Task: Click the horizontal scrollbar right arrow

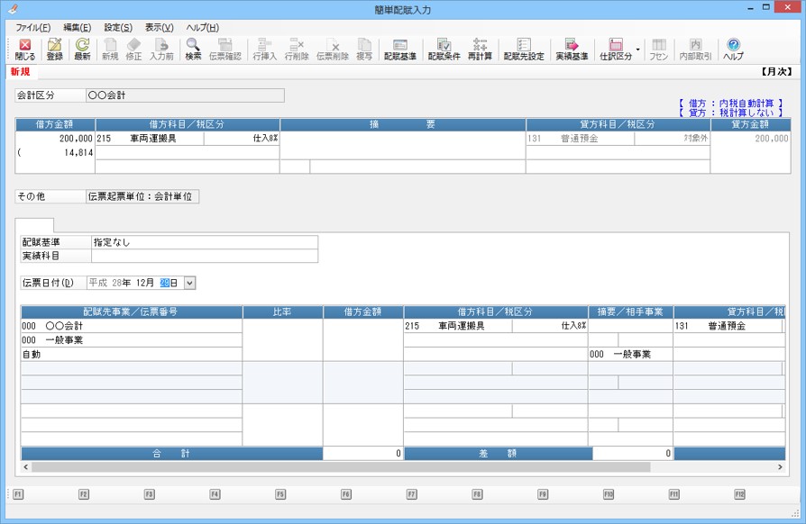Action: (x=780, y=467)
